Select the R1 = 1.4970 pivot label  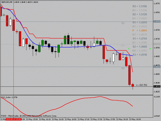pyautogui.click(x=140, y=22)
